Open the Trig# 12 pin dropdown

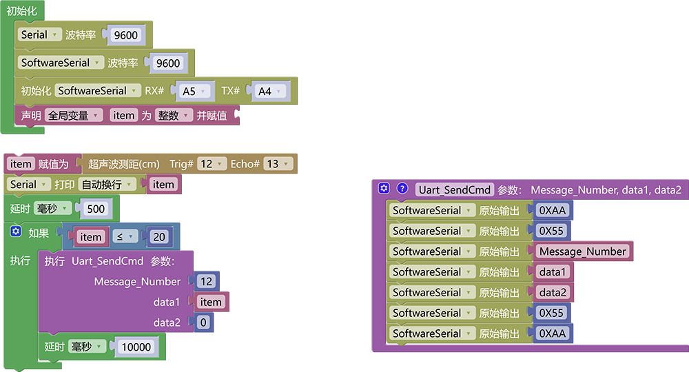point(212,164)
